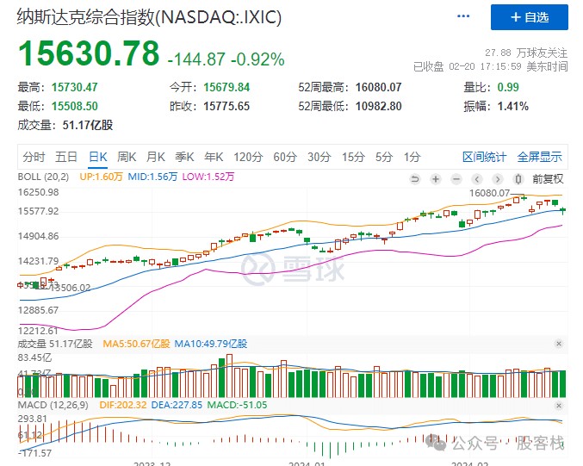The image size is (583, 466).
Task: Click the 量比 value 0.99
Action: (508, 87)
